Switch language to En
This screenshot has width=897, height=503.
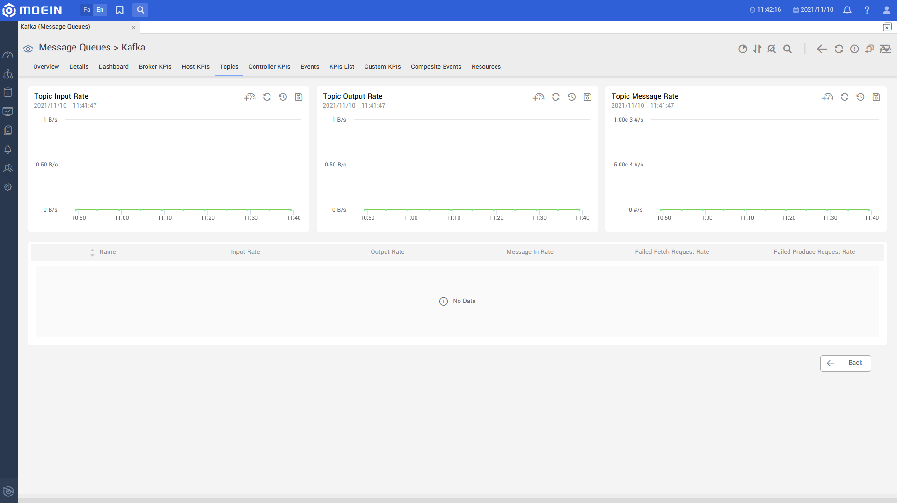pos(100,10)
